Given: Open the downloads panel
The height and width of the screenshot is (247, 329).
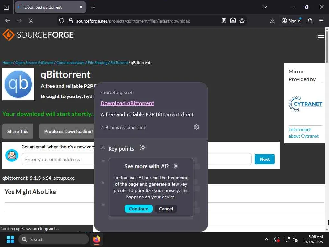Looking at the screenshot, I should tap(272, 21).
